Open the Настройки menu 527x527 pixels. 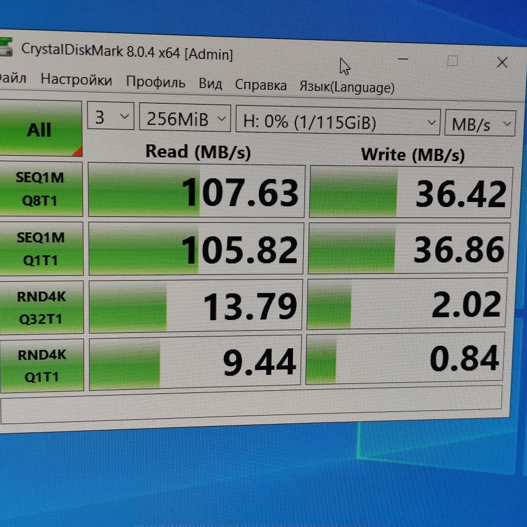(76, 80)
